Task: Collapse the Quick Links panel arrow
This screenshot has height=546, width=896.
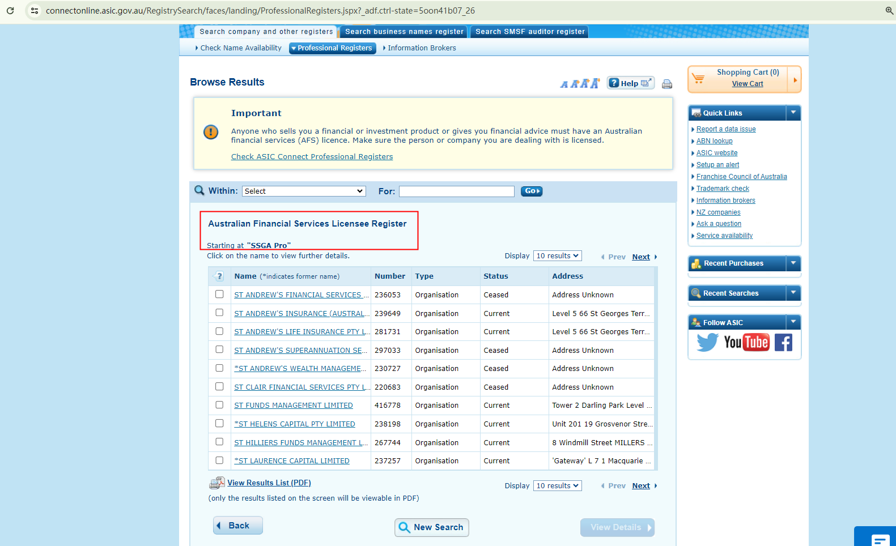Action: point(793,113)
